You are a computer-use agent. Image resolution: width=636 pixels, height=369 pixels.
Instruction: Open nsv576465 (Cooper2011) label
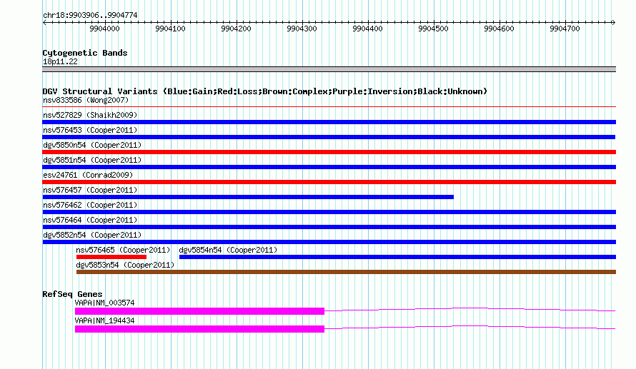(124, 250)
